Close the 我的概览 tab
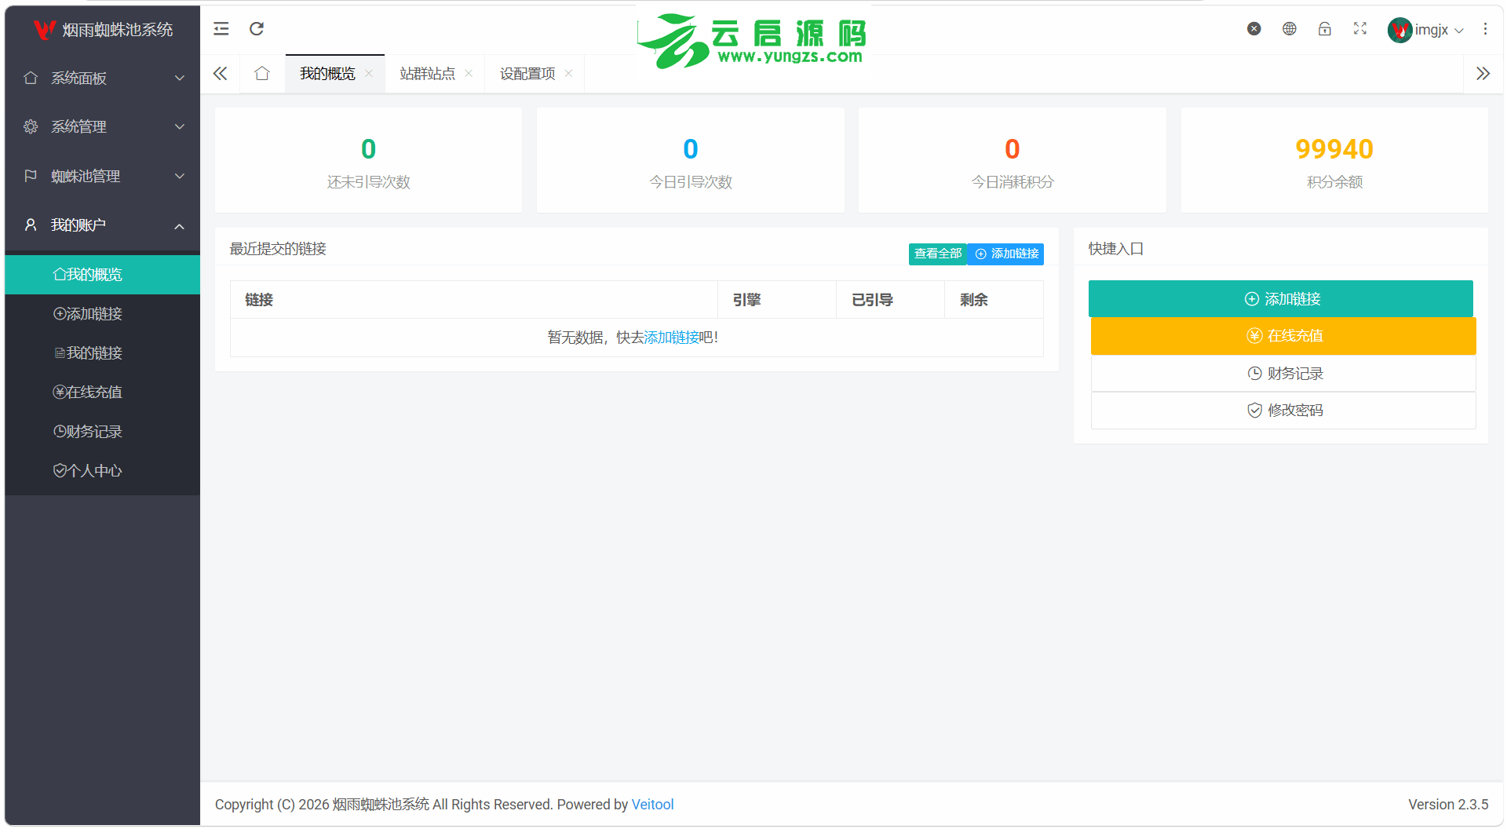The width and height of the screenshot is (1507, 829). click(369, 73)
